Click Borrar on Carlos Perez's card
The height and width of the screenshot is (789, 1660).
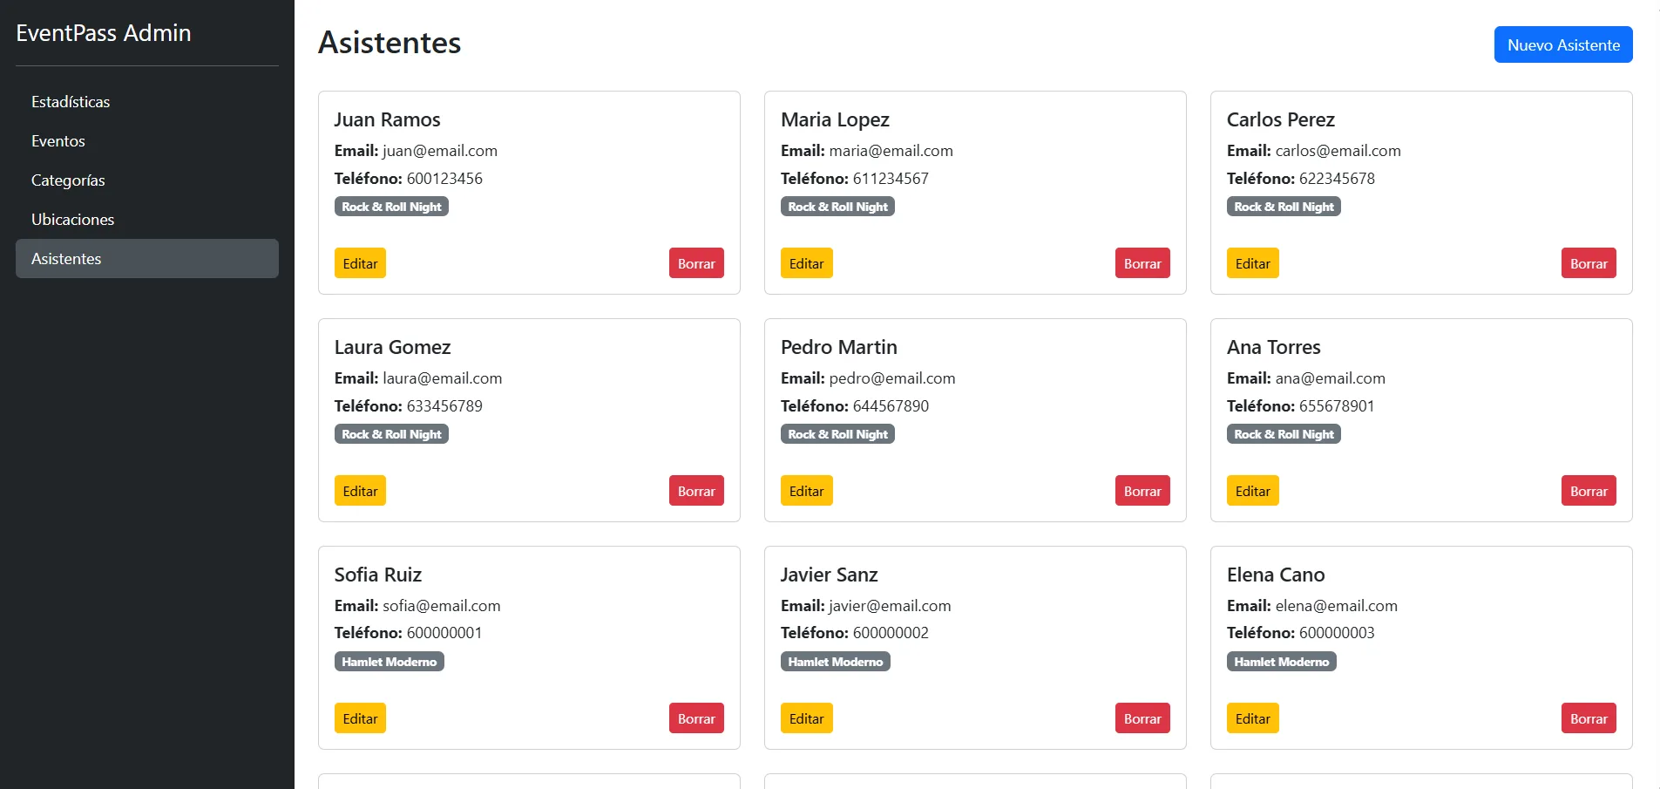1589,263
